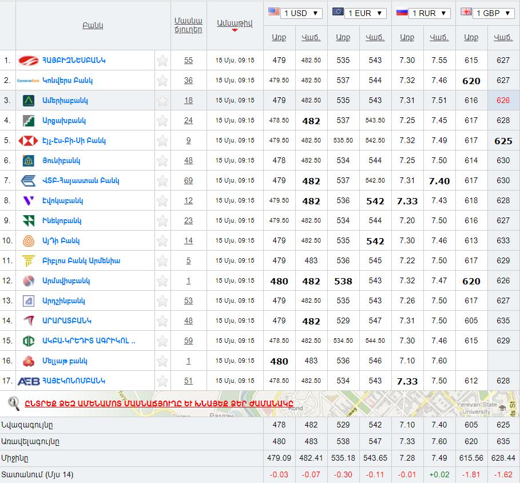Click the magnifier icon in the bottom banner
Screen dimensions: 520x483
(x=14, y=403)
